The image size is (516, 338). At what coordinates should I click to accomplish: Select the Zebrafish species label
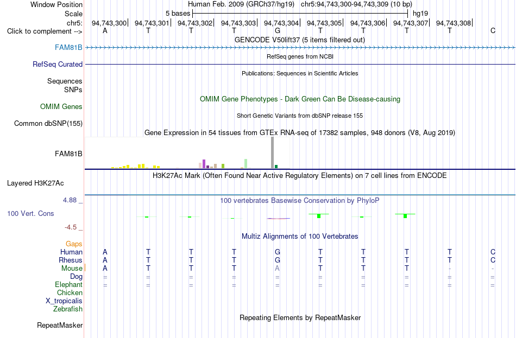pyautogui.click(x=67, y=309)
